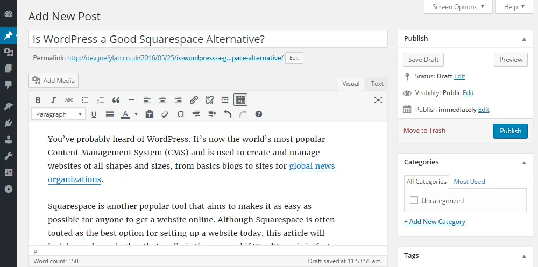Edit the post Status
Image resolution: width=538 pixels, height=267 pixels.
tap(459, 76)
